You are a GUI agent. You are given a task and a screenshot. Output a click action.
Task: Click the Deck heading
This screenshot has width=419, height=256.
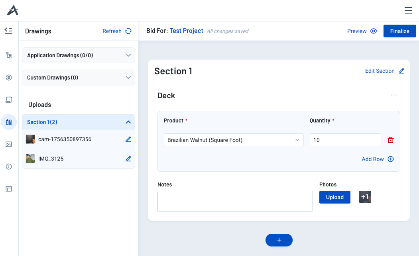(166, 96)
